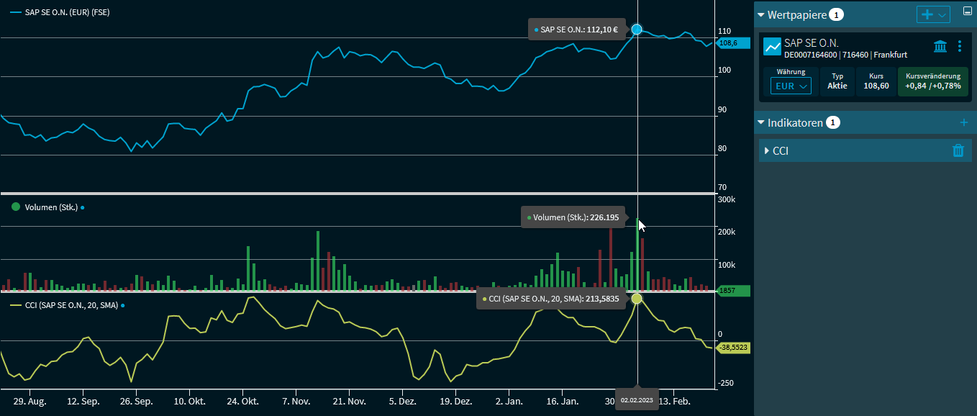Click the SAP SE O.N. security name
Screen dimensions: 977x416
pos(811,43)
